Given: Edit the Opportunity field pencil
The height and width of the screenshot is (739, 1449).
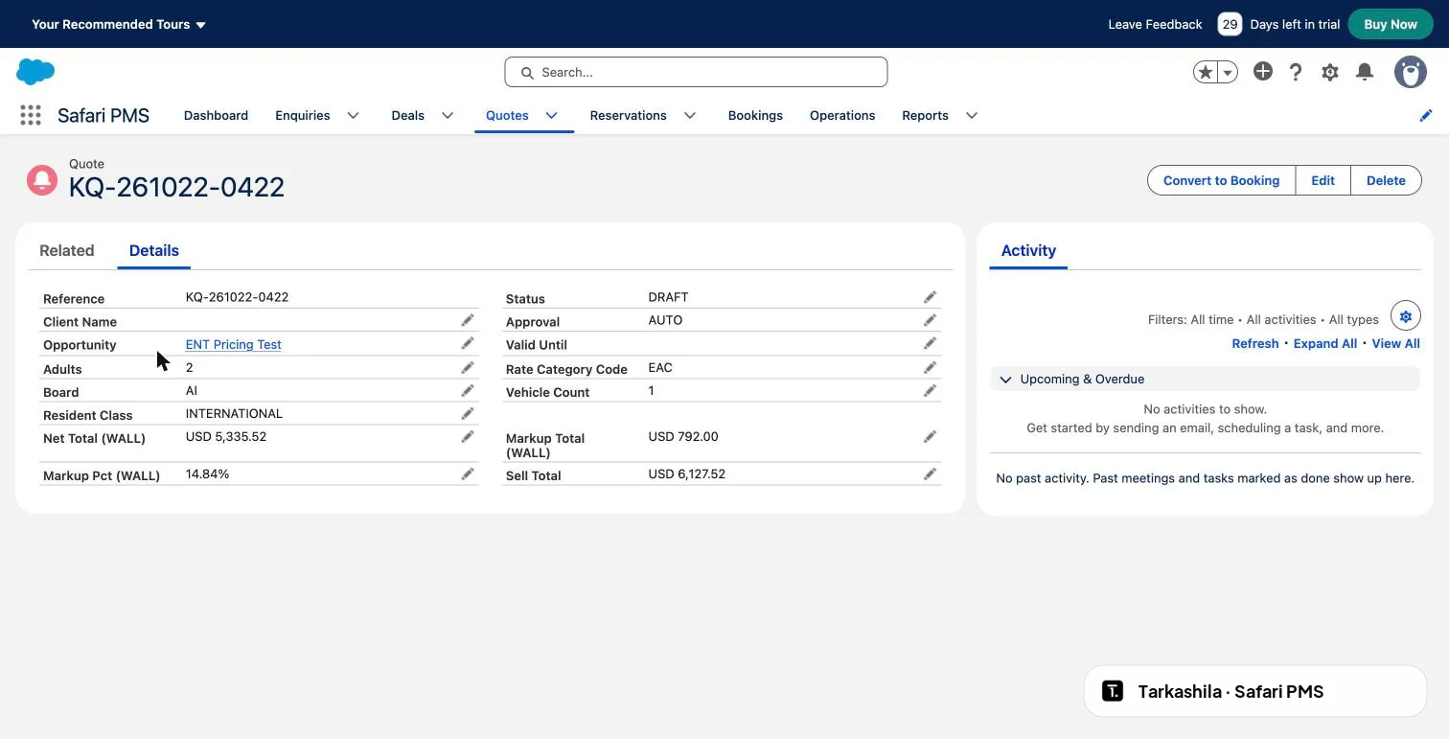Looking at the screenshot, I should click(468, 343).
